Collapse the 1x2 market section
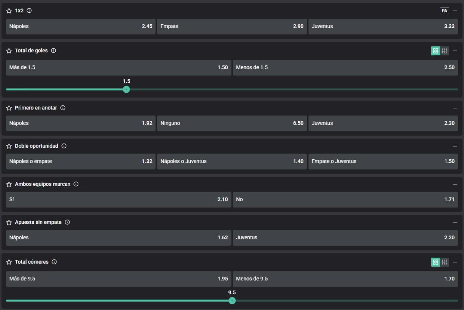Viewport: 464px width, 310px height. (455, 11)
